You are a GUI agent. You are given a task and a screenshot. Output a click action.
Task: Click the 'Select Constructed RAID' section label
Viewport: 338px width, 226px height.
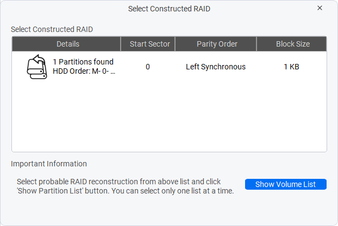pyautogui.click(x=52, y=29)
